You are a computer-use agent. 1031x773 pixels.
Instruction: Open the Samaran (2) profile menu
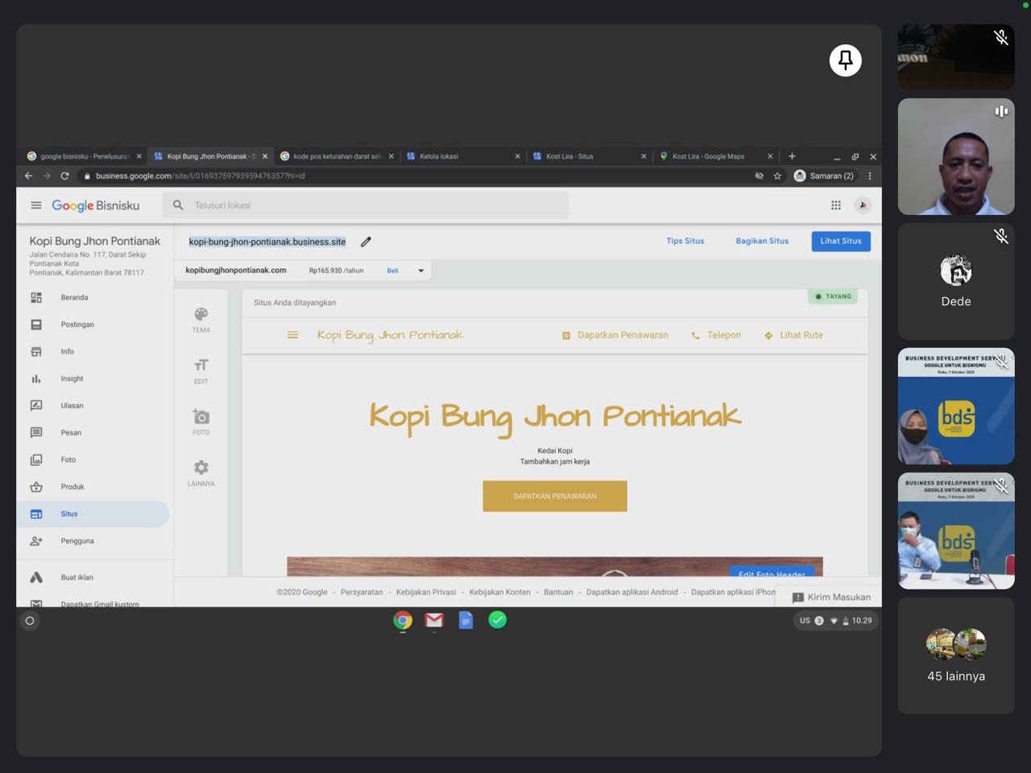click(x=823, y=176)
